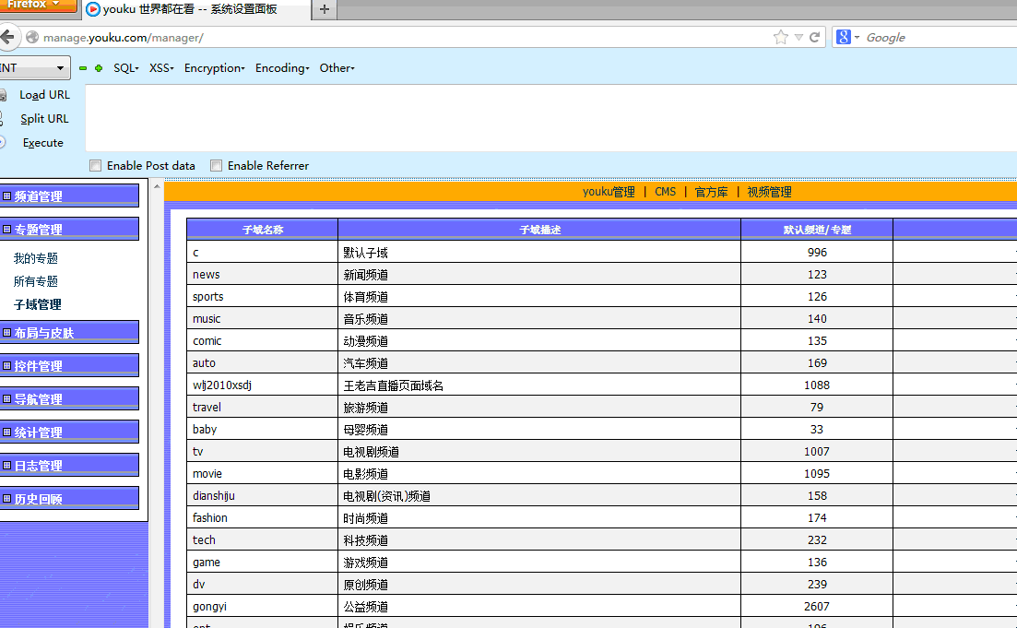Click the browser address bar

point(402,38)
